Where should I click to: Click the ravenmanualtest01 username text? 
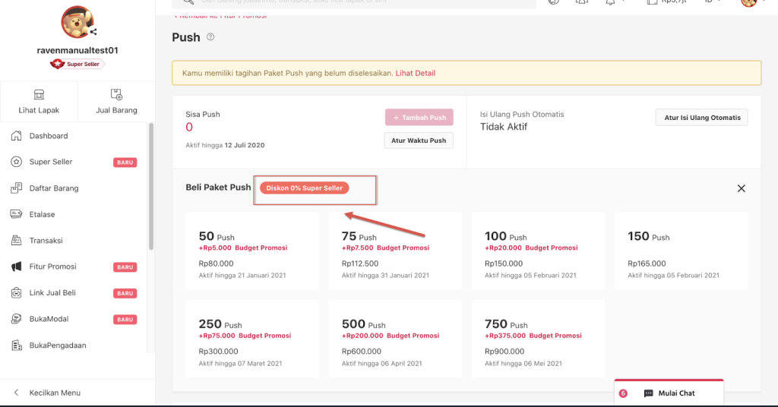click(77, 50)
